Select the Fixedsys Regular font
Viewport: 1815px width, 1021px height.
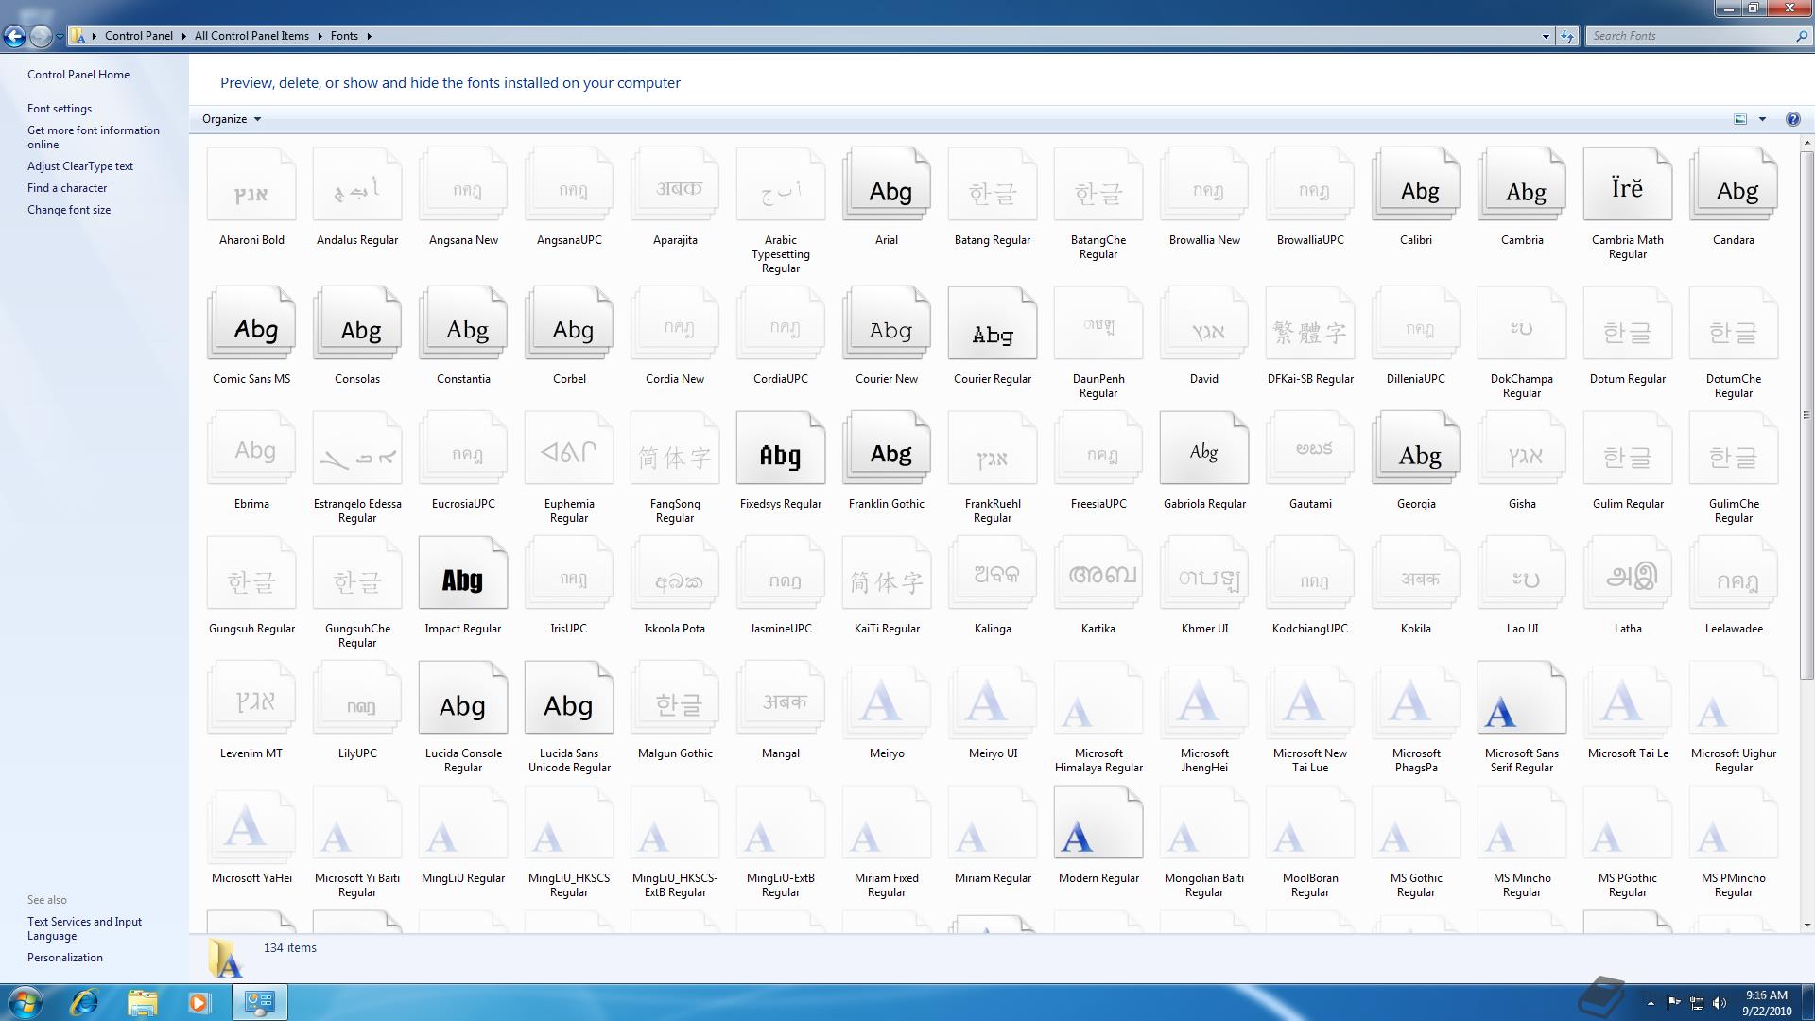click(x=781, y=449)
